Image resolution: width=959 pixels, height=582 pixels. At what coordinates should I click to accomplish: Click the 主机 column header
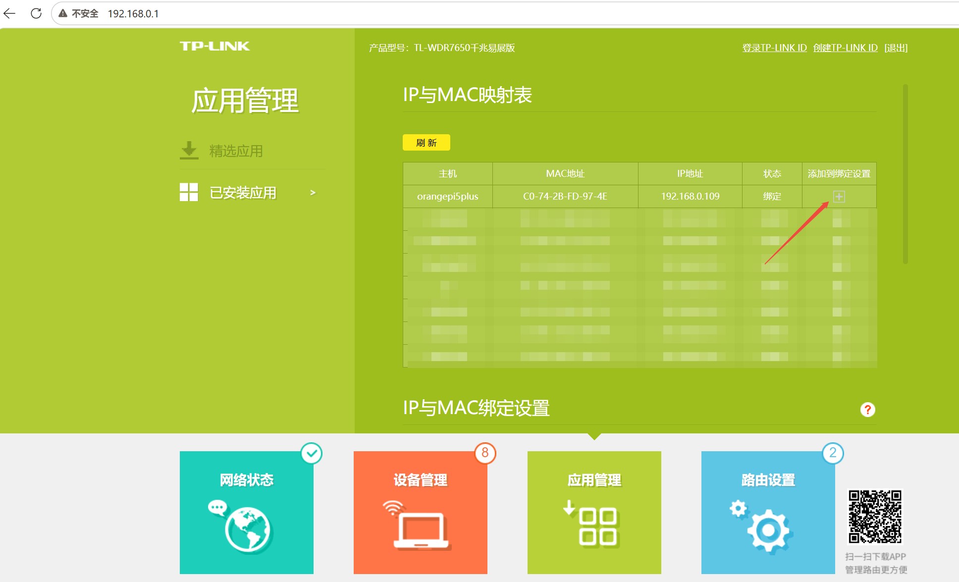pyautogui.click(x=448, y=174)
